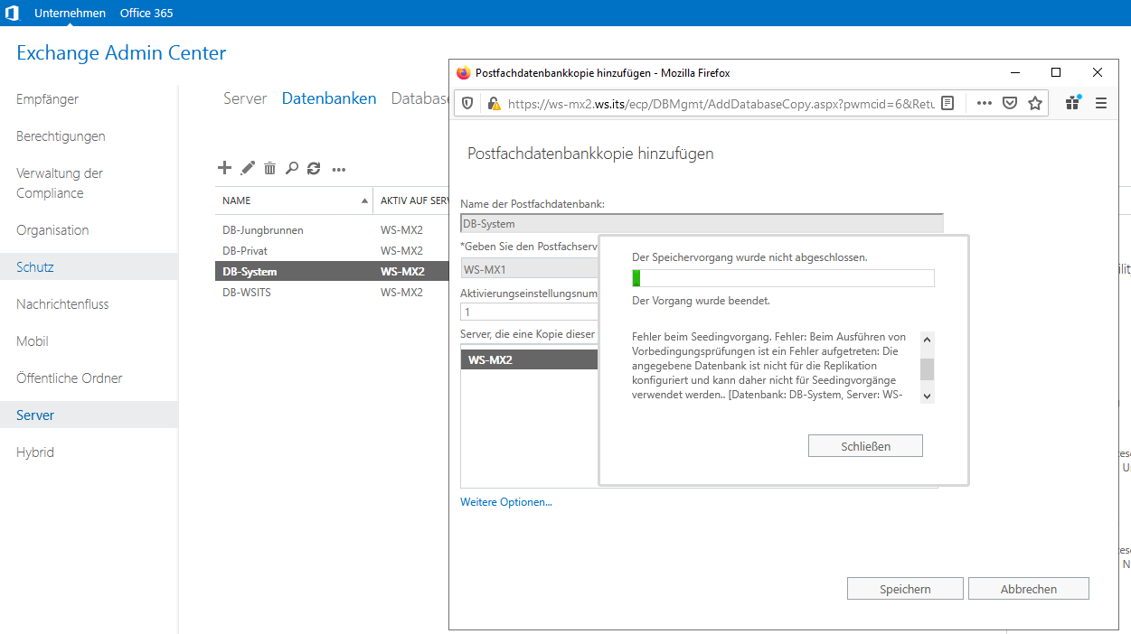Select DB-WSITS row
The height and width of the screenshot is (634, 1131).
(333, 292)
